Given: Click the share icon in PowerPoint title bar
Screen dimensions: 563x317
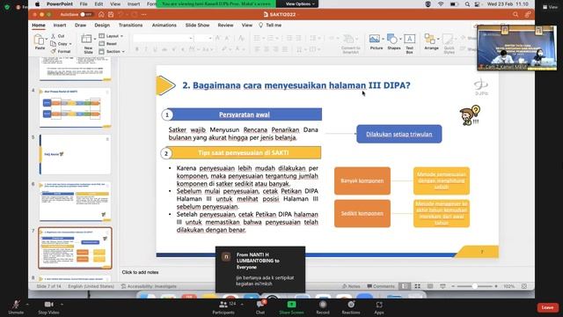Looking at the screenshot, I should [x=528, y=14].
